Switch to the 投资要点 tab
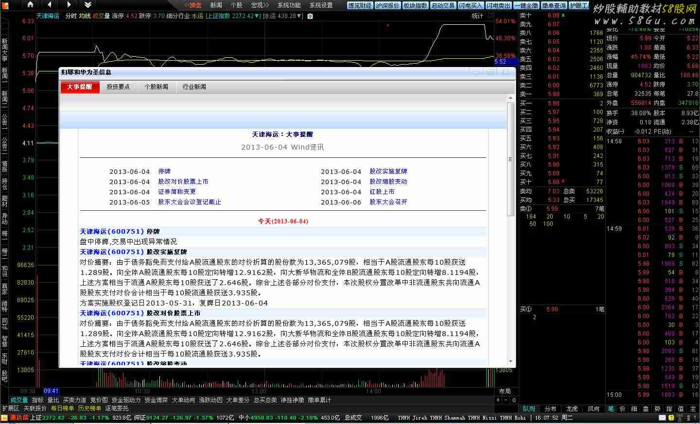This screenshot has height=424, width=700. pyautogui.click(x=118, y=87)
